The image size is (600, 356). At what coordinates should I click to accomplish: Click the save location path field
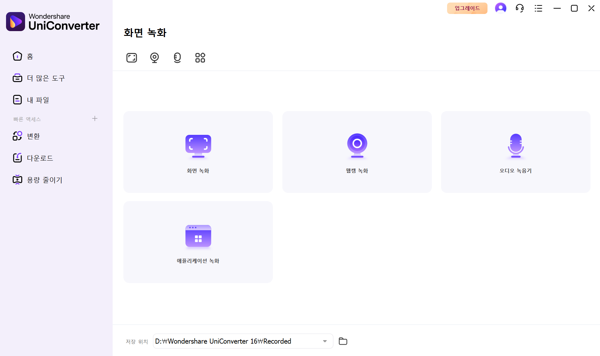(x=235, y=341)
